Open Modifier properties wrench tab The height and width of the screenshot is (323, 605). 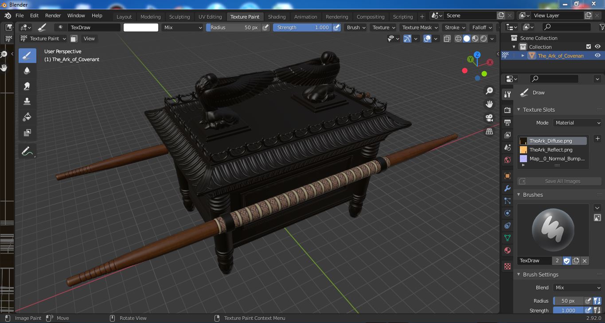(507, 188)
